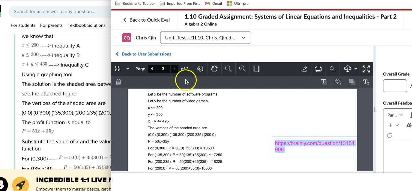Screen dimensions: 412x191
Task: Click the Overall Grade input box
Action: coord(395,86)
